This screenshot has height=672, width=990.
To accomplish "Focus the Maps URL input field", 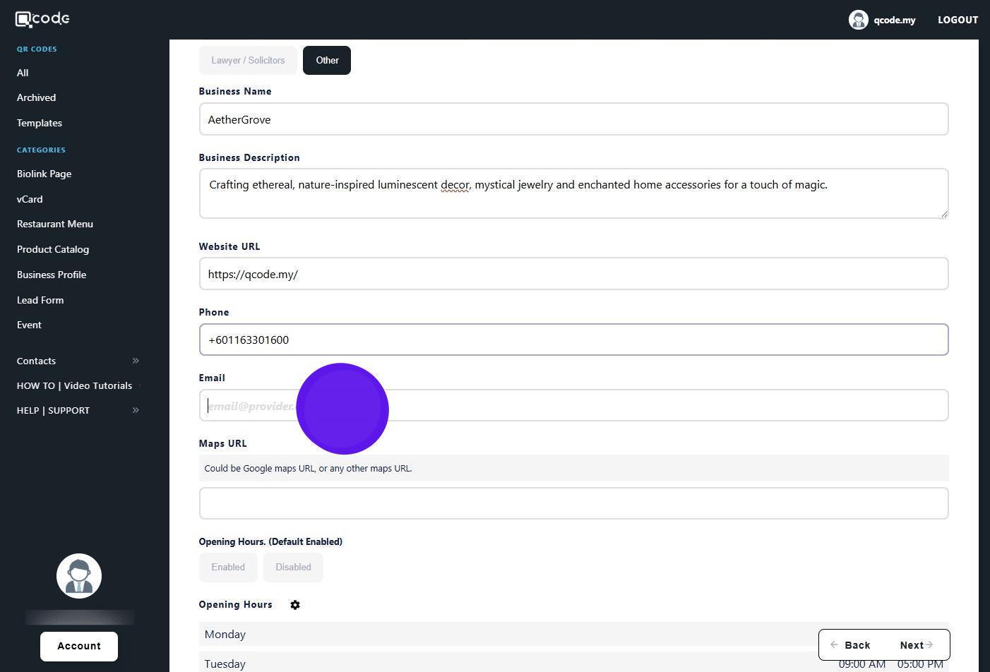I will [x=573, y=503].
